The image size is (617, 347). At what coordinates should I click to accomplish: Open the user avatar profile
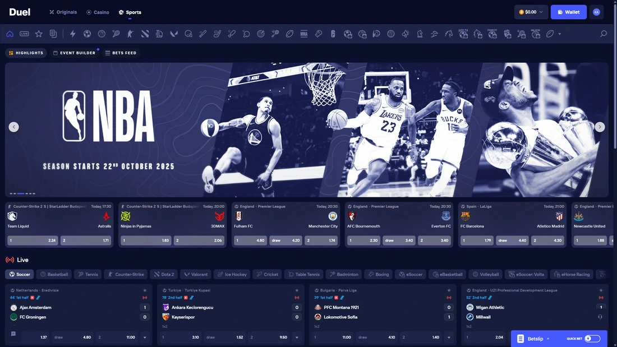[597, 12]
